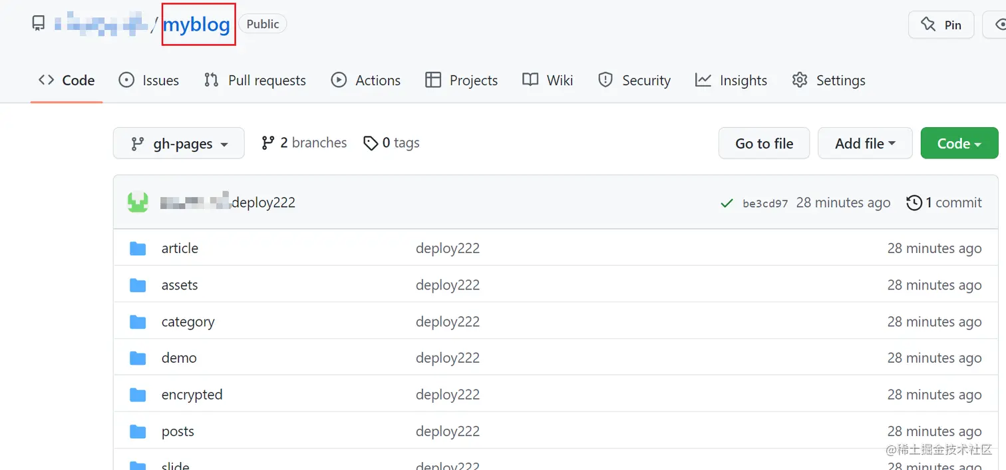Click 28 minutes ago in demo row
1006x470 pixels.
934,358
